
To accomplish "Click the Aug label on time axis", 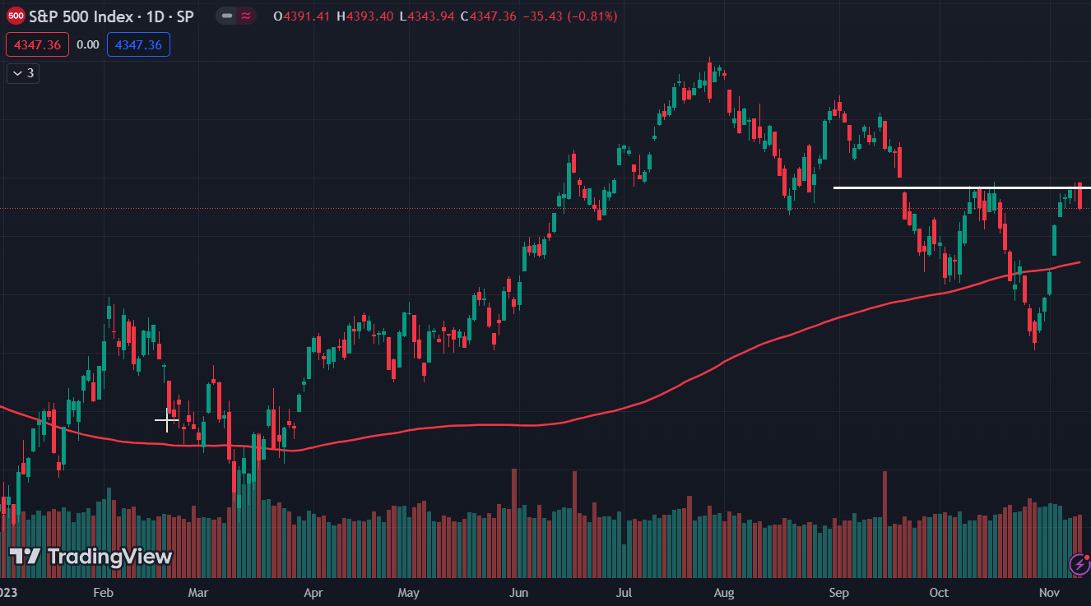I will click(x=724, y=593).
